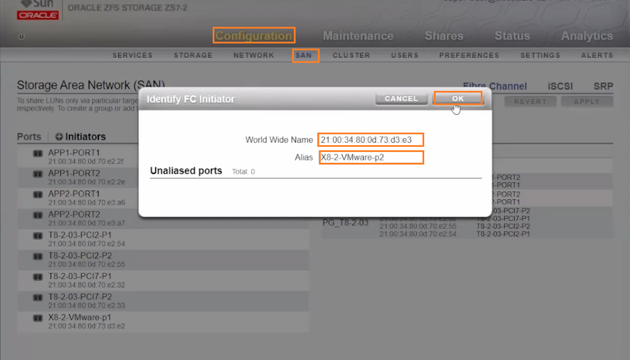Go to the NETWORK submenu
The image size is (630, 360).
pos(254,55)
